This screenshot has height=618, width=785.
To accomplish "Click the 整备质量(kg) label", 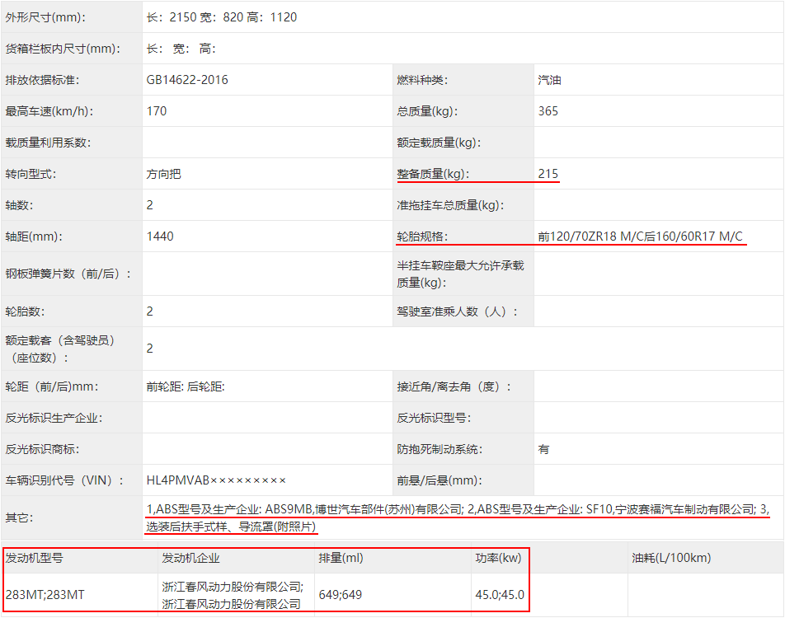I will pos(433,174).
